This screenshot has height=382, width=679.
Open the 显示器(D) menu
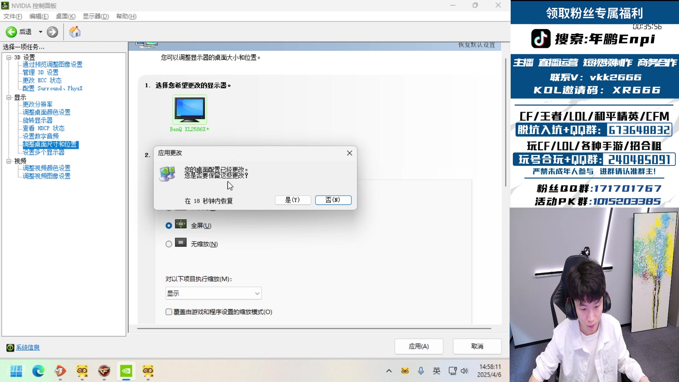coord(96,16)
